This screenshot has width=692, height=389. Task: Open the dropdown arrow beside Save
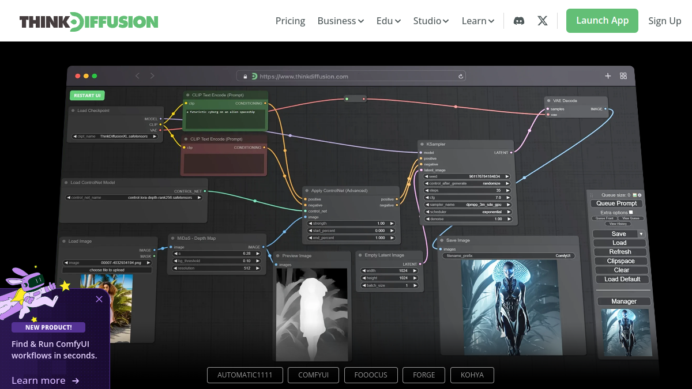coord(641,234)
